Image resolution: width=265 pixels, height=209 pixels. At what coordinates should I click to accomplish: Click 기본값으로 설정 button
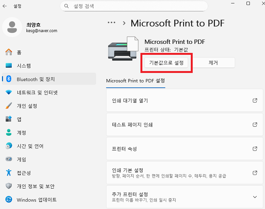[166, 63]
